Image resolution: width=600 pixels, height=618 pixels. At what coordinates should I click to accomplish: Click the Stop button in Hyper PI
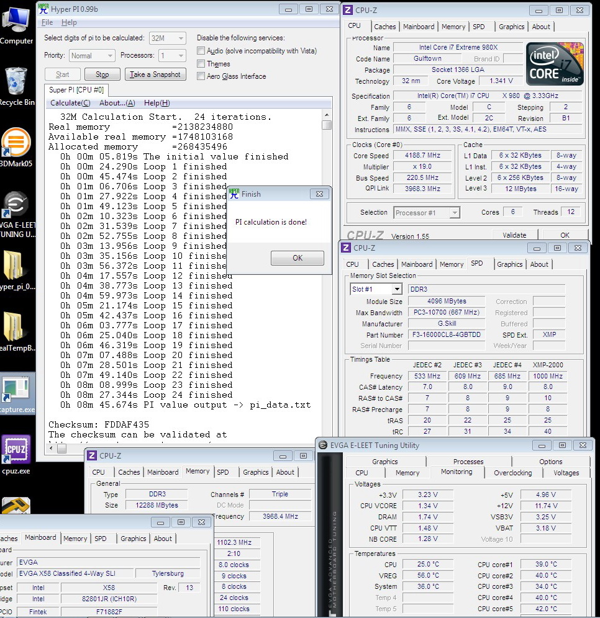[x=102, y=74]
